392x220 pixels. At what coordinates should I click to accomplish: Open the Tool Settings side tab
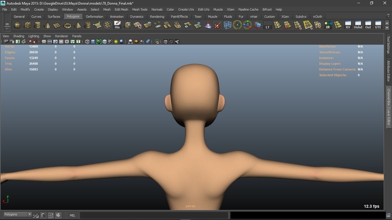click(389, 45)
